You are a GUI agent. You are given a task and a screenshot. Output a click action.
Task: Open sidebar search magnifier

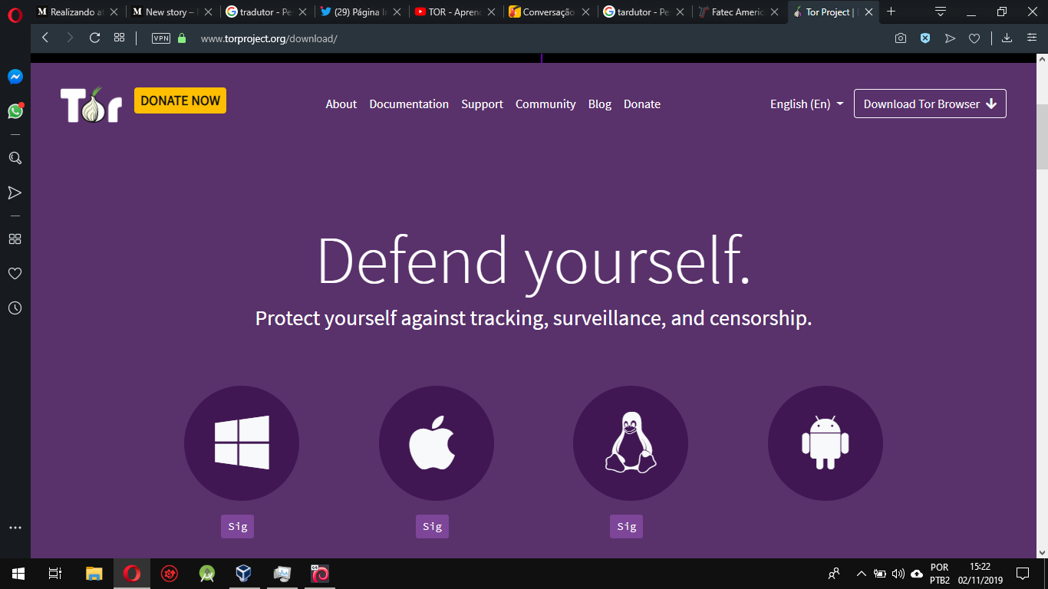15,158
